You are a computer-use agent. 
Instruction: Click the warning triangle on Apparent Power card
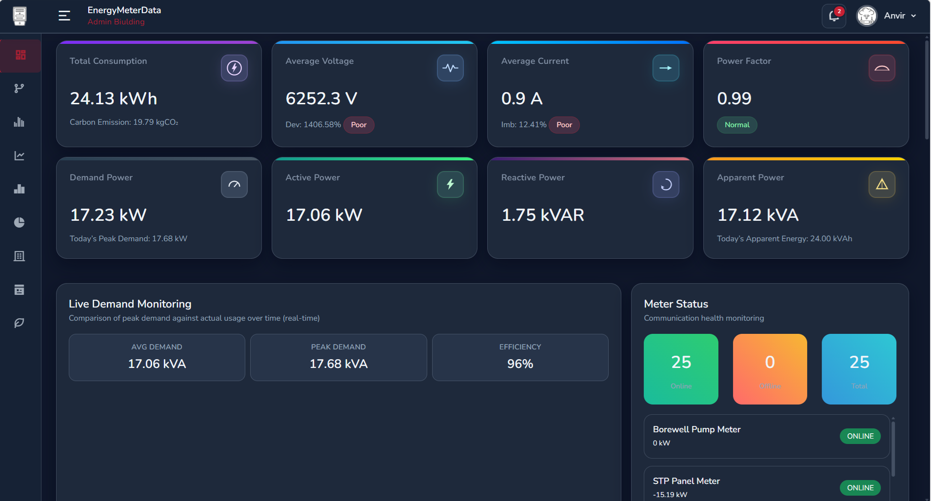[881, 184]
